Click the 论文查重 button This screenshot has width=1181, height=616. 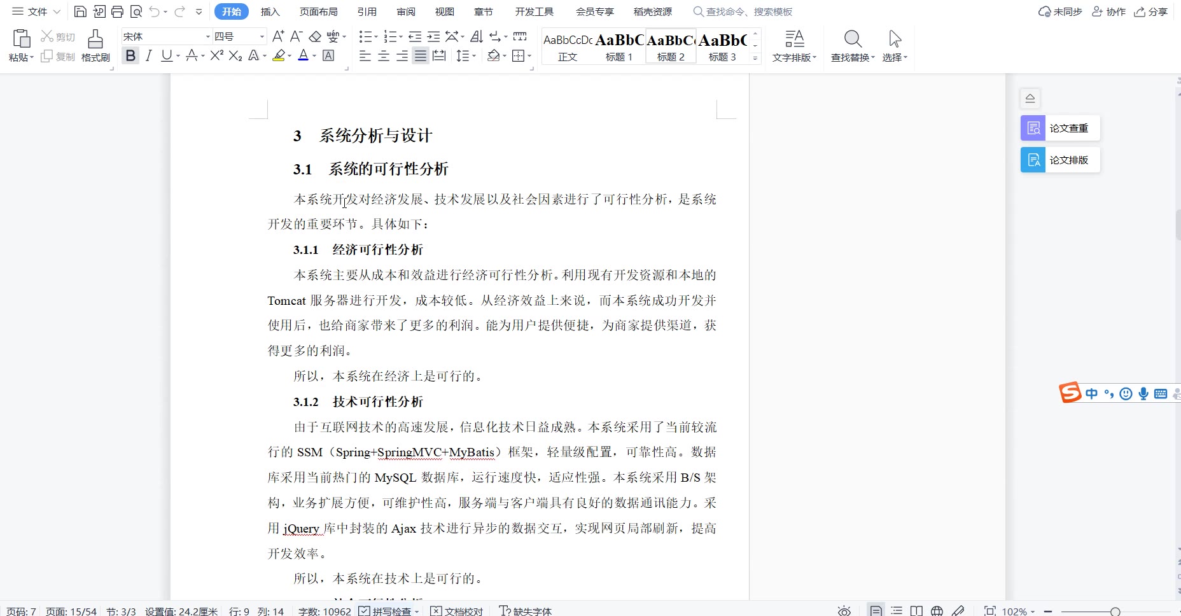tap(1060, 128)
